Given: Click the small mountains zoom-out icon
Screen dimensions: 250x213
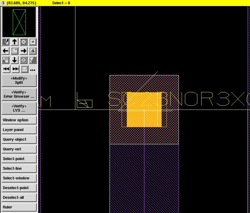Looking at the screenshot, I should (x=33, y=42).
